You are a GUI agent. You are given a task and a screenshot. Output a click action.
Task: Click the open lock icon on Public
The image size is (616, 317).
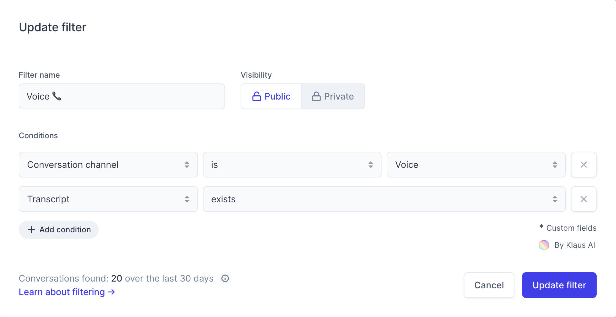[257, 96]
